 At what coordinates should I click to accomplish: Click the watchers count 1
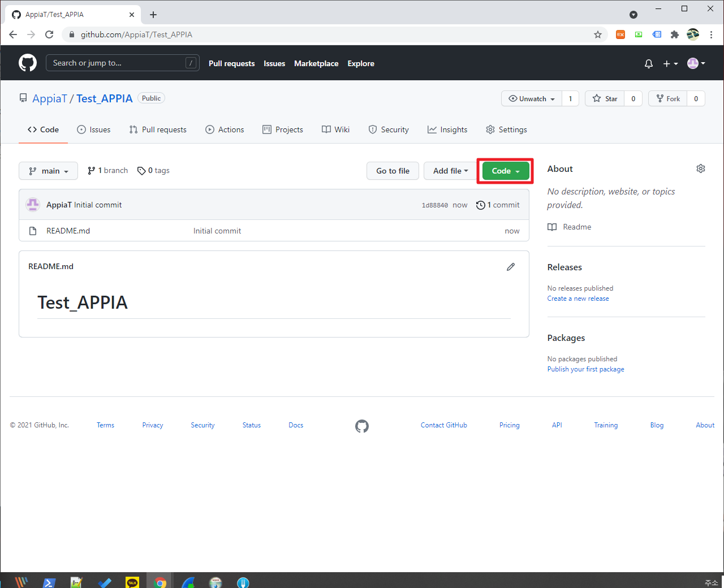[x=570, y=98]
